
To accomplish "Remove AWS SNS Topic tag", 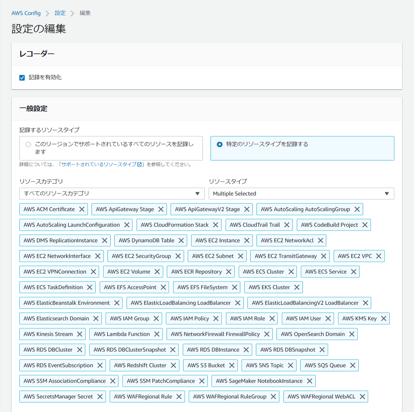I will pyautogui.click(x=290, y=365).
